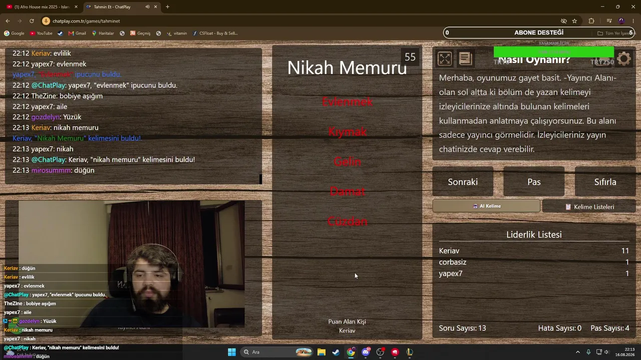641x360 pixels.
Task: Mute the Tahmin Et tab audio icon
Action: 147,7
